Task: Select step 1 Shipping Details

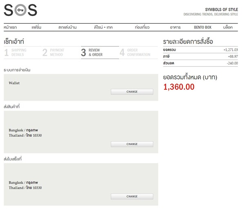Action: [x=23, y=53]
